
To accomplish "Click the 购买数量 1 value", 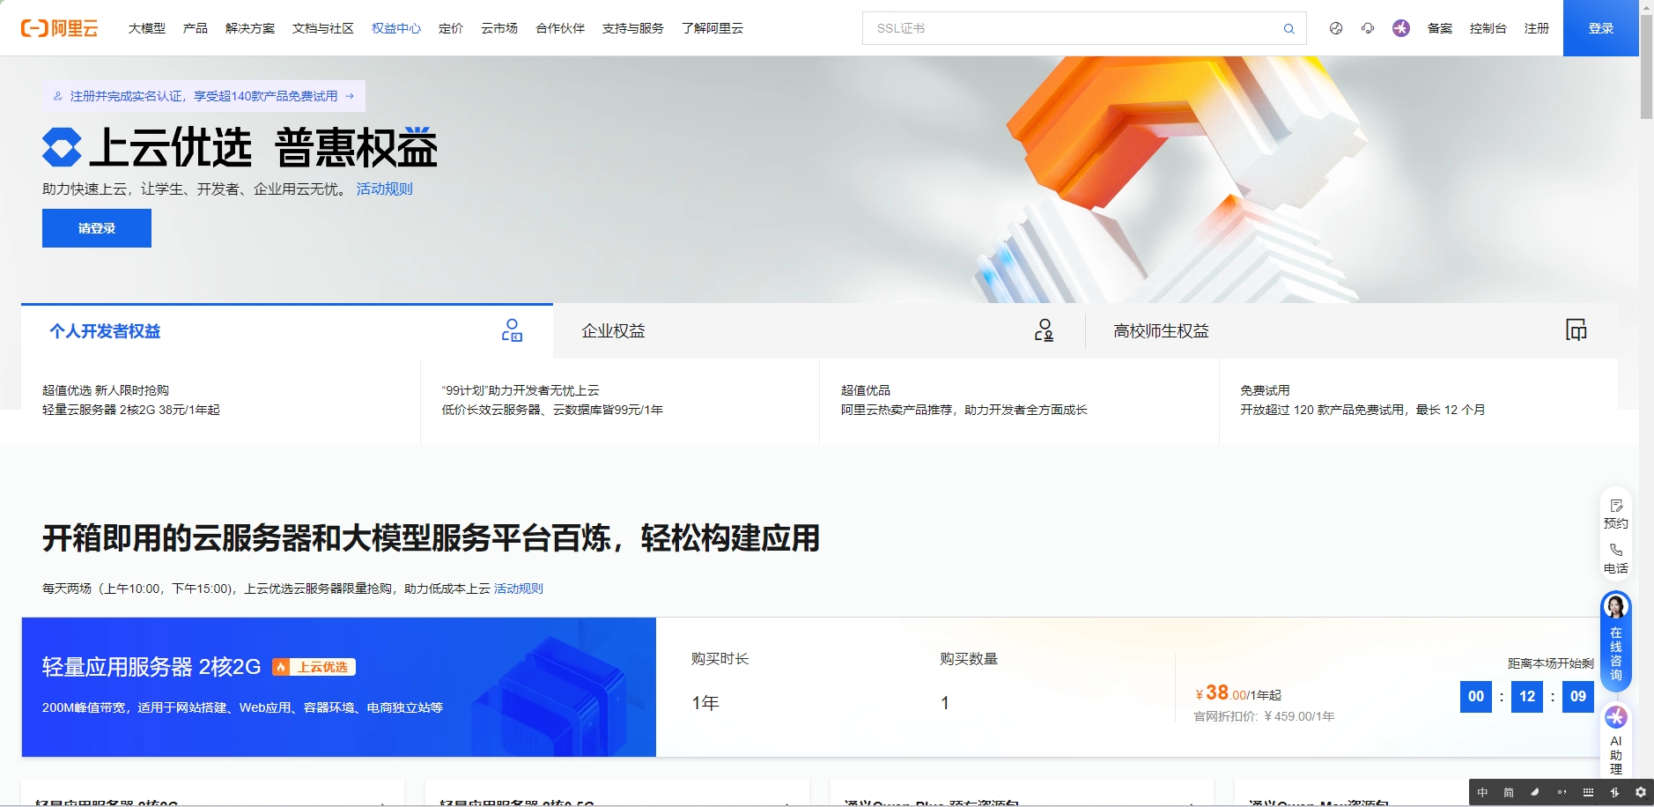I will point(945,703).
